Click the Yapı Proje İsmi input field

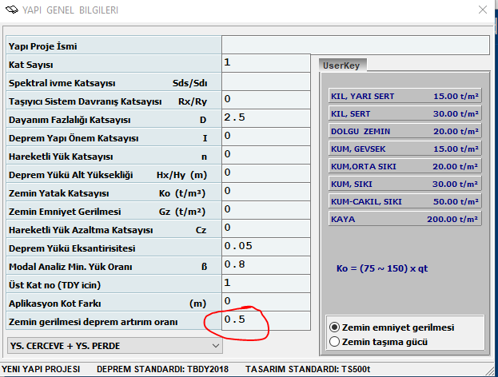[355, 45]
